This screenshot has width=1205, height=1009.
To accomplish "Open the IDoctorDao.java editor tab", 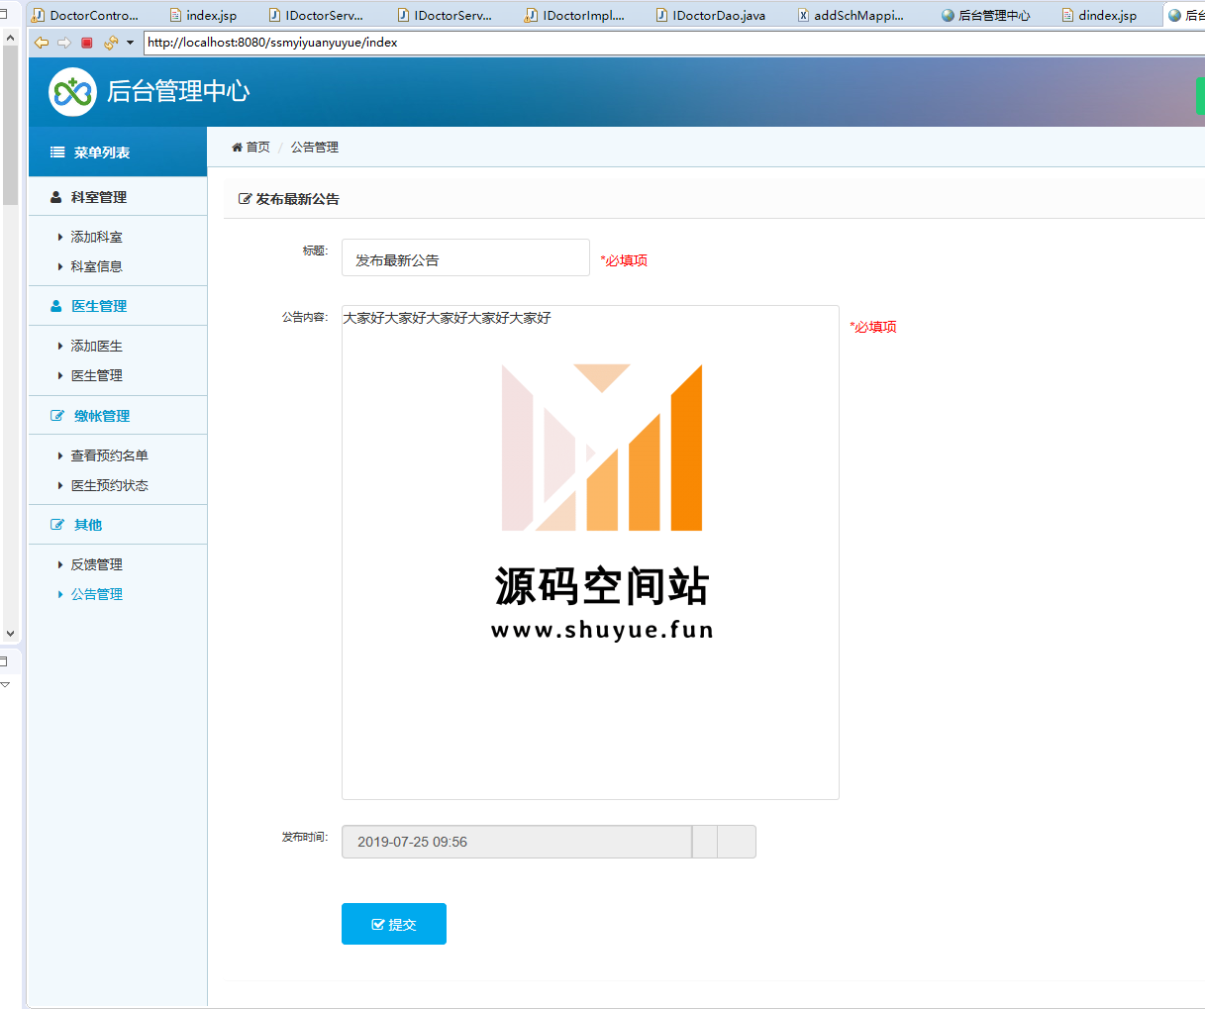I will (711, 15).
